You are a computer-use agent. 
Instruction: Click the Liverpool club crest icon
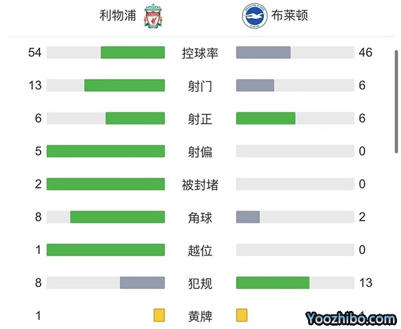(x=152, y=17)
